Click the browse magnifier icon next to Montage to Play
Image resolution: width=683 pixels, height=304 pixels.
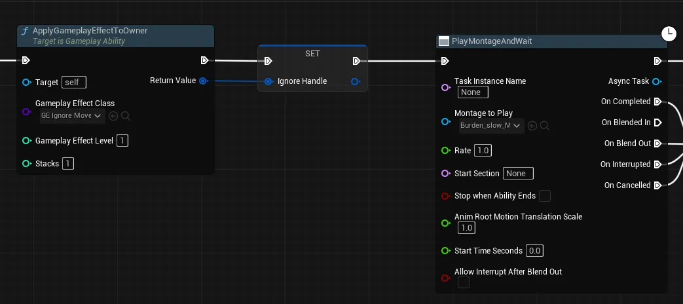[x=544, y=126]
